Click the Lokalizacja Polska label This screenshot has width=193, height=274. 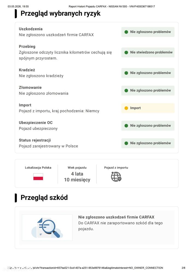[x=38, y=168]
